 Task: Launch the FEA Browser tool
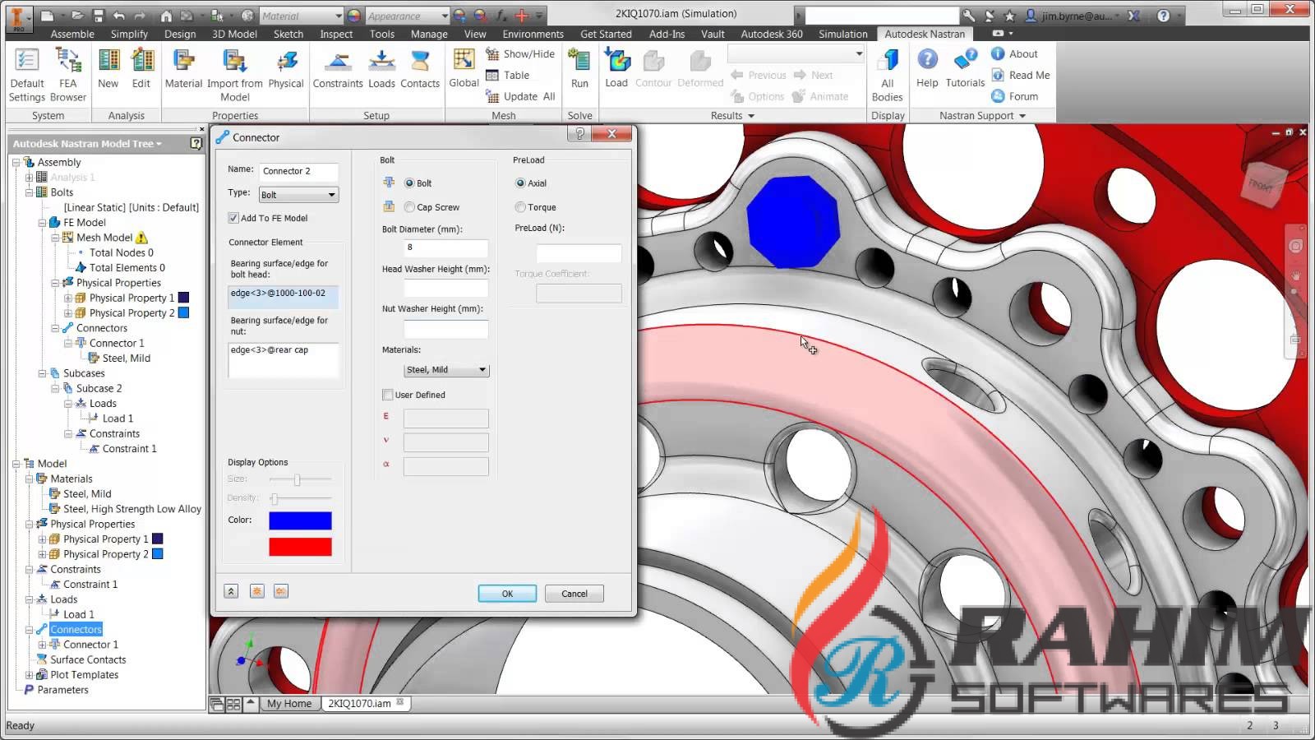coord(67,74)
